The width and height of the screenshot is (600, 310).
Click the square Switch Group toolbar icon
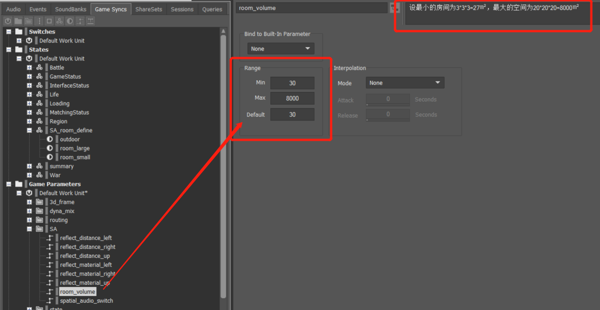pyautogui.click(x=49, y=21)
